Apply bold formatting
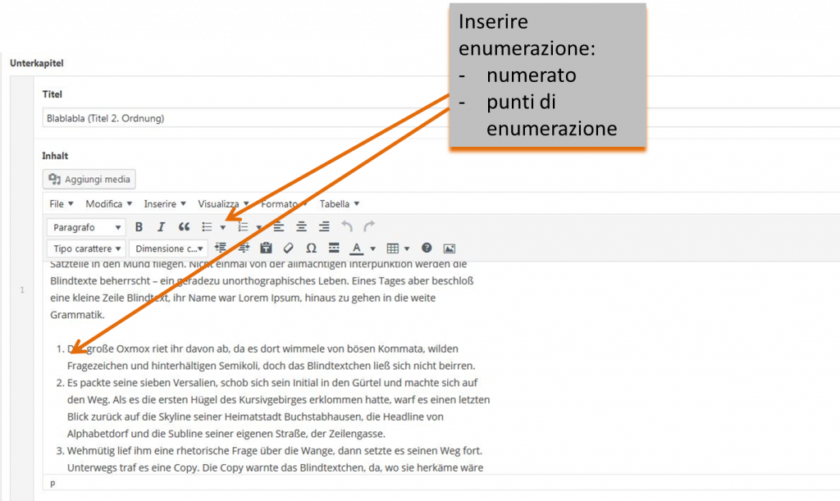The image size is (840, 501). (x=139, y=227)
